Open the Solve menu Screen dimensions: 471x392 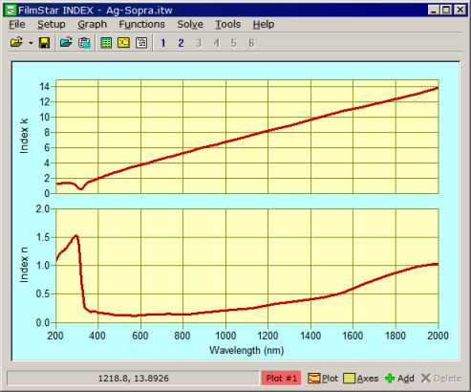(190, 24)
